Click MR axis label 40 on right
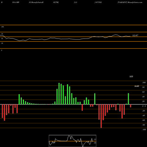 click(x=143, y=97)
